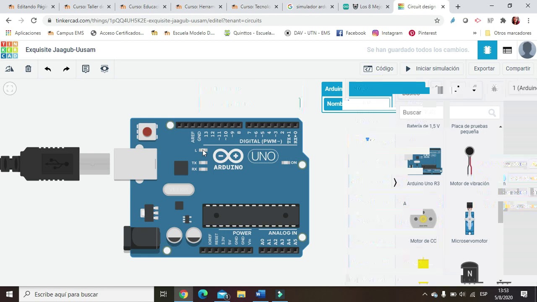This screenshot has width=537, height=302.
Task: Open the notes tool
Action: pos(86,69)
